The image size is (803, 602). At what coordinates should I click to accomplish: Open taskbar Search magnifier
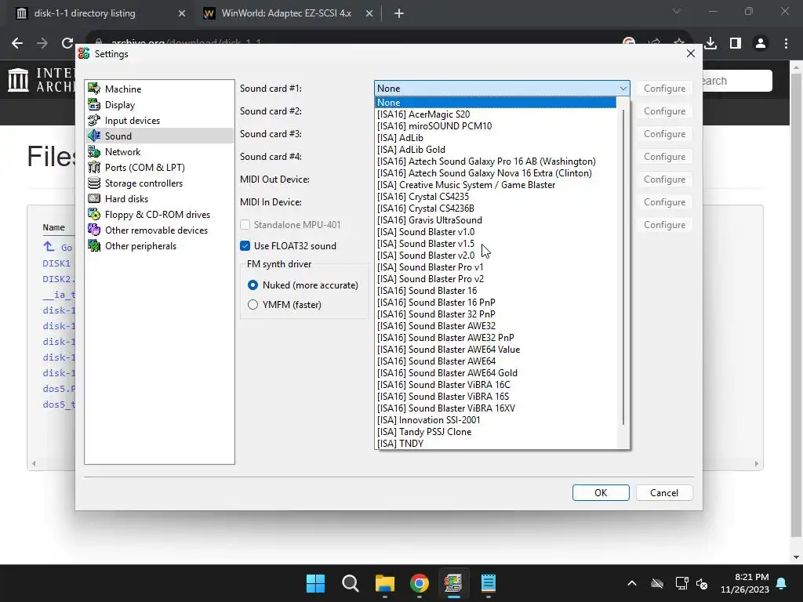tap(351, 583)
